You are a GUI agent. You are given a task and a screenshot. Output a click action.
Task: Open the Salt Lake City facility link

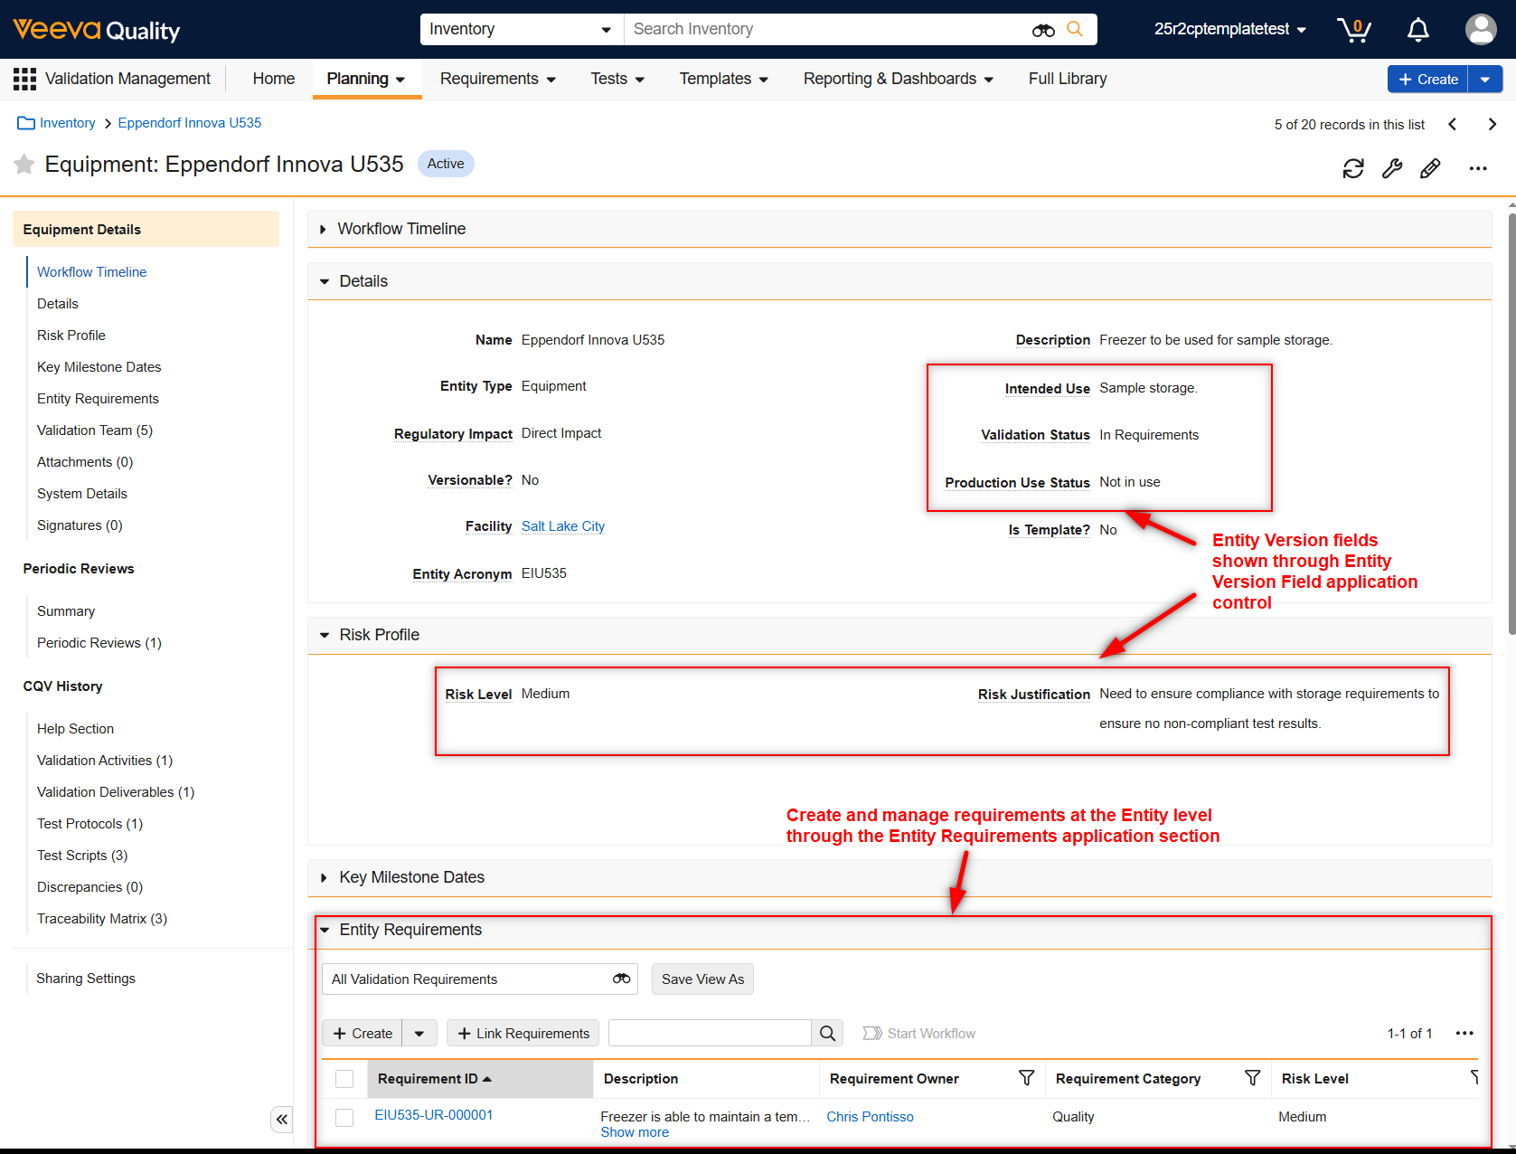pyautogui.click(x=562, y=526)
